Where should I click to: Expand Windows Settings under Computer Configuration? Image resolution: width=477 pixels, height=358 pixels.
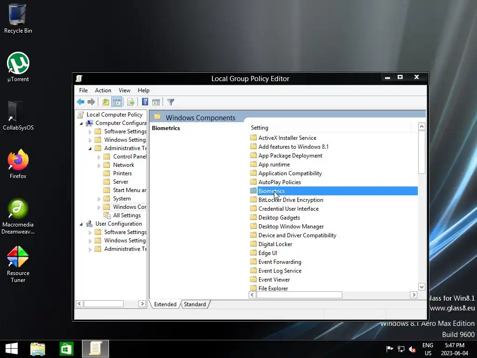(90, 140)
